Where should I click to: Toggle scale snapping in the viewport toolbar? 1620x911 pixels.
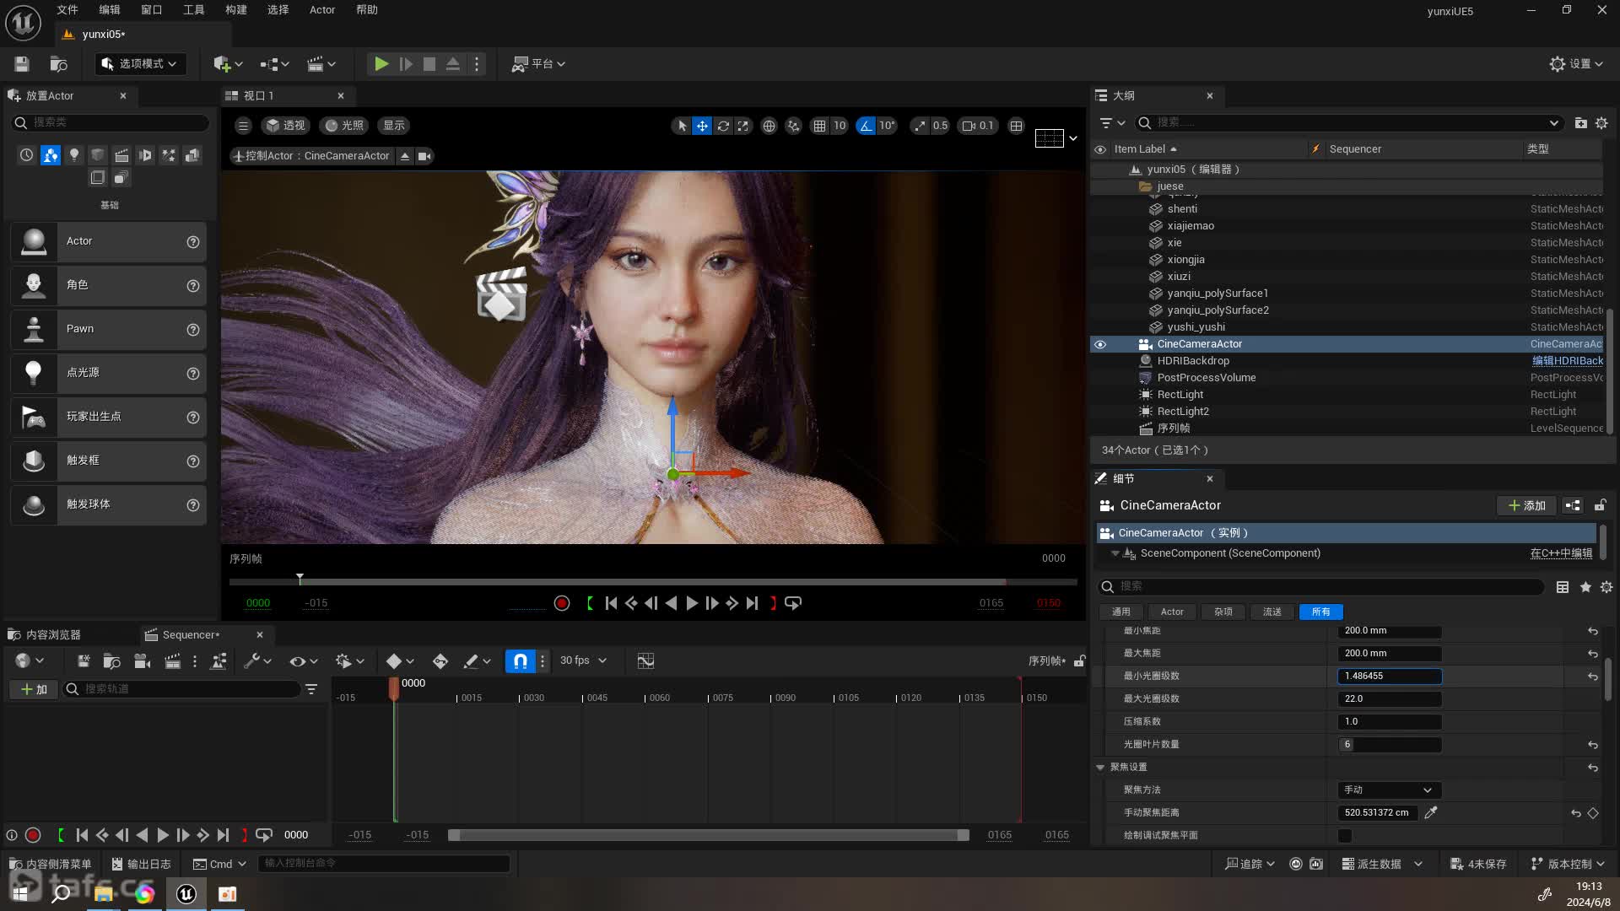click(919, 126)
